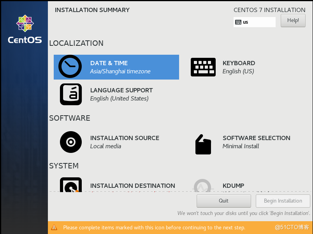Open the Kdump settings icon
The image size is (313, 234).
pos(203,186)
